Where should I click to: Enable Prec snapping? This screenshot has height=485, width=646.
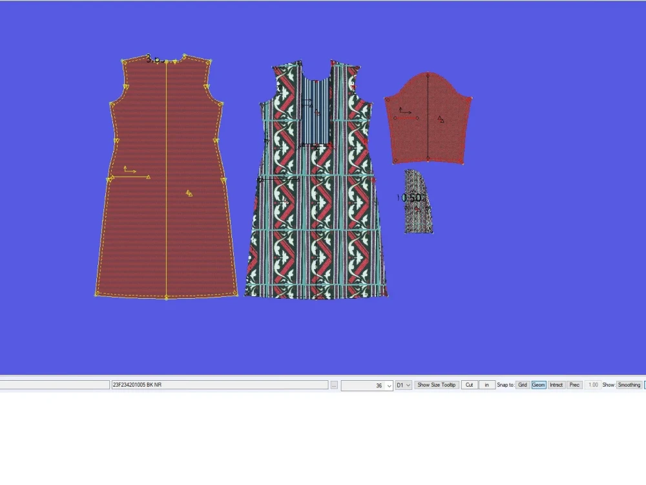click(x=574, y=385)
